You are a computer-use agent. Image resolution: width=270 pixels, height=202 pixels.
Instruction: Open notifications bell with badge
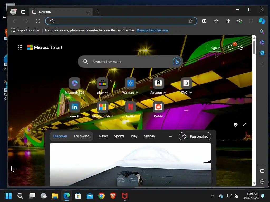point(230,47)
